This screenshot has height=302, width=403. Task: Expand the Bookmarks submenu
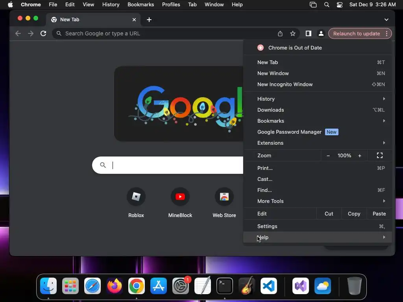coord(318,121)
